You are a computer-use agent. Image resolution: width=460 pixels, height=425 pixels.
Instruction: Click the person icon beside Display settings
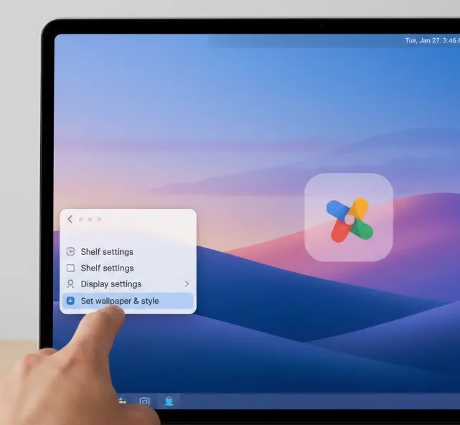click(70, 284)
